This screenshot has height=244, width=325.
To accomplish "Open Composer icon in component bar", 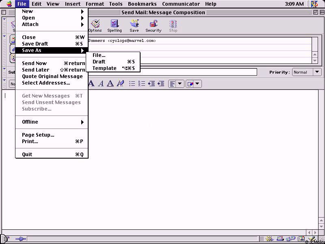I will click(312, 239).
